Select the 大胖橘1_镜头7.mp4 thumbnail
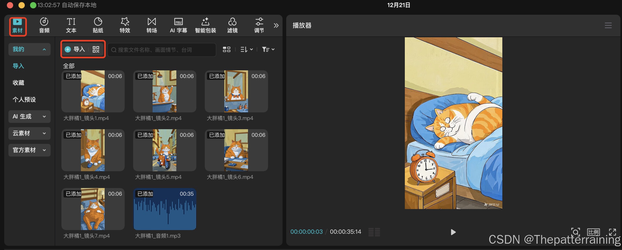Viewport: 622px width, 250px height. click(x=93, y=209)
